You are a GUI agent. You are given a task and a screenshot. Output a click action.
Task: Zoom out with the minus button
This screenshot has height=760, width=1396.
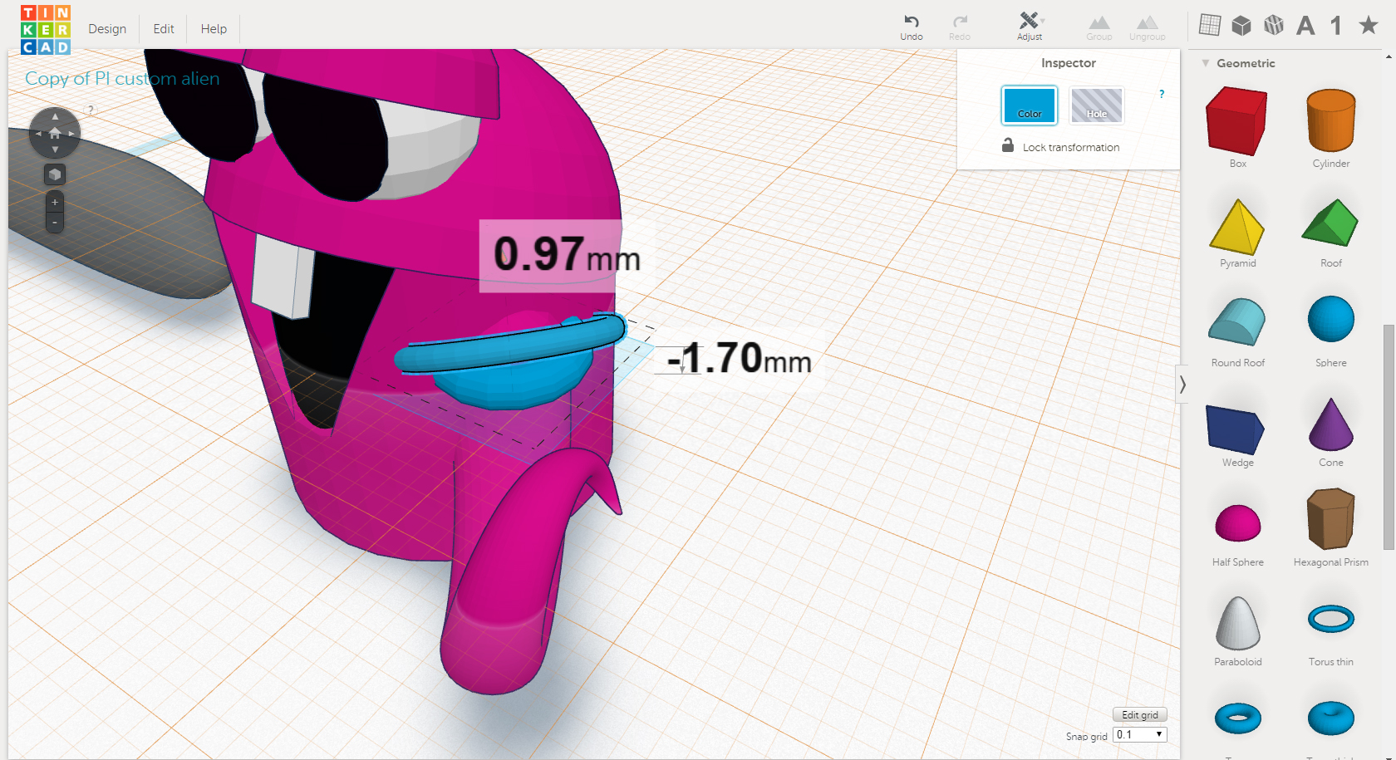coord(55,223)
